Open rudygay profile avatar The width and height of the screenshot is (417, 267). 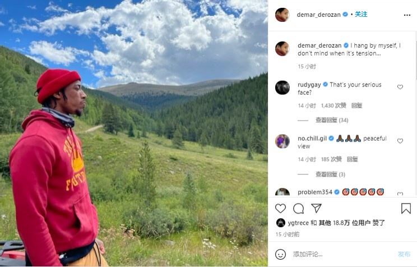click(x=282, y=88)
